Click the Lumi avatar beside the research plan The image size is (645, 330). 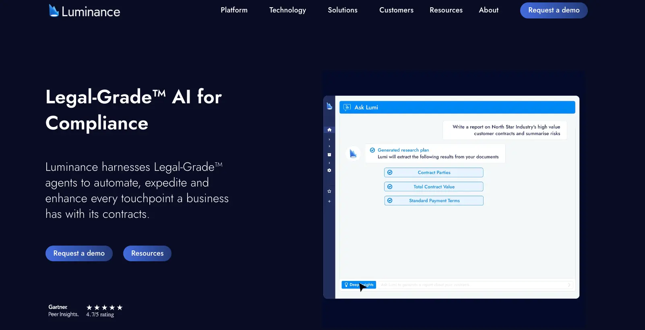pos(353,154)
